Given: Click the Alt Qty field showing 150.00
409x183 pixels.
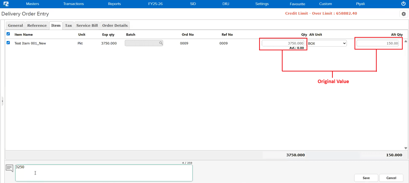Looking at the screenshot, I should (377, 43).
